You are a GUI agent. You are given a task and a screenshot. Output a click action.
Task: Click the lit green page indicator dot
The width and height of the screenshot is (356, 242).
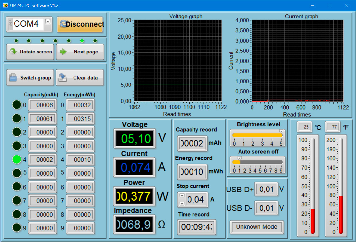[82, 41]
